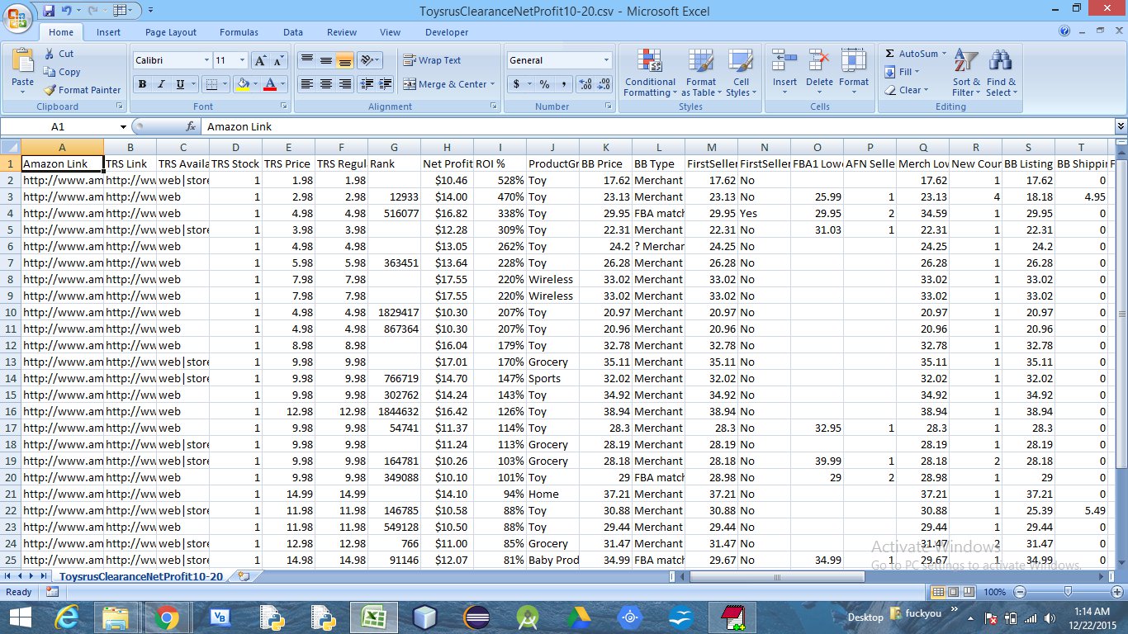Viewport: 1128px width, 634px height.
Task: Open Chrome from taskbar
Action: (166, 617)
